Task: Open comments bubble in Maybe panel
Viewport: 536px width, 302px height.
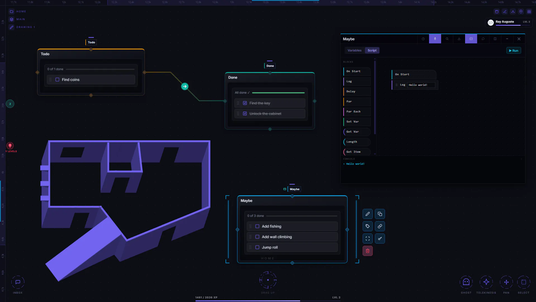Action: point(483,39)
